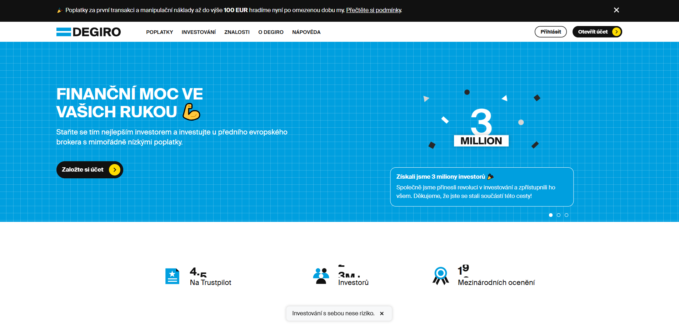The image size is (679, 326).
Task: Dismiss the investment risk notice
Action: pos(382,314)
